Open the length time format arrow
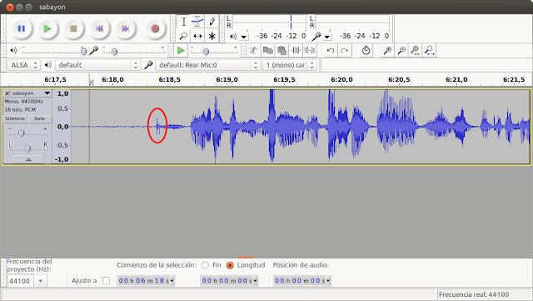The width and height of the screenshot is (533, 301). (x=256, y=280)
